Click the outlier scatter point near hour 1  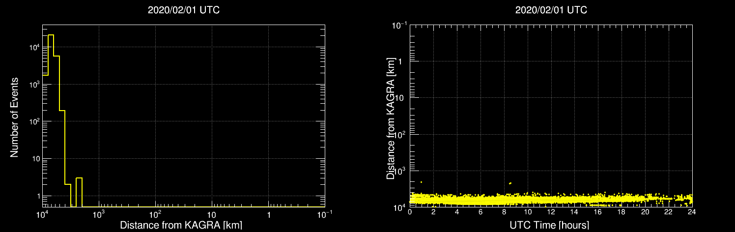[x=421, y=182]
